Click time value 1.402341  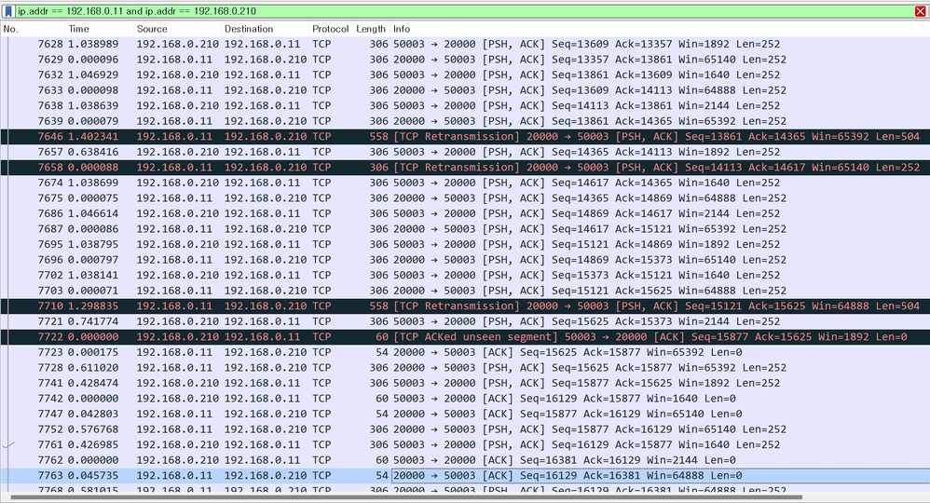(x=93, y=136)
